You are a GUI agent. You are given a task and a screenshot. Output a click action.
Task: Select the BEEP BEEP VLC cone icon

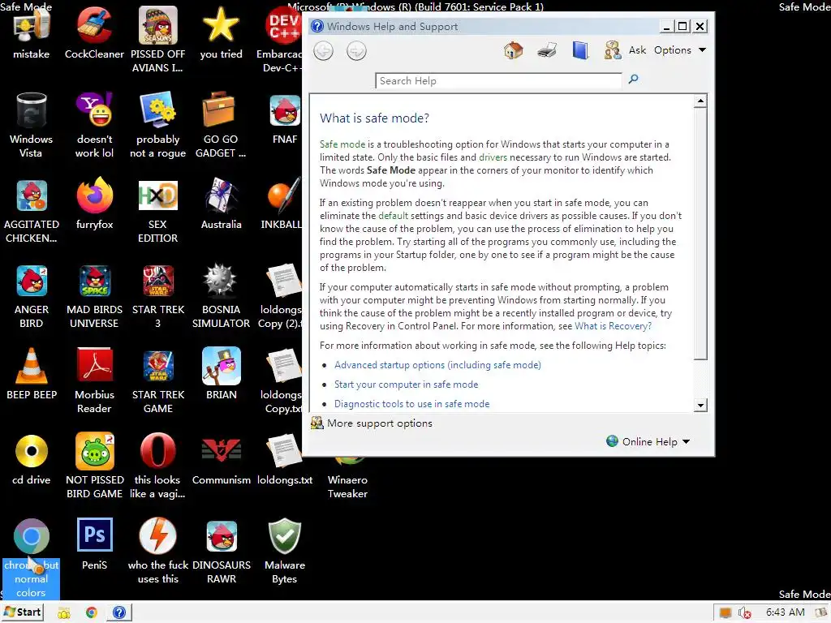pyautogui.click(x=32, y=373)
